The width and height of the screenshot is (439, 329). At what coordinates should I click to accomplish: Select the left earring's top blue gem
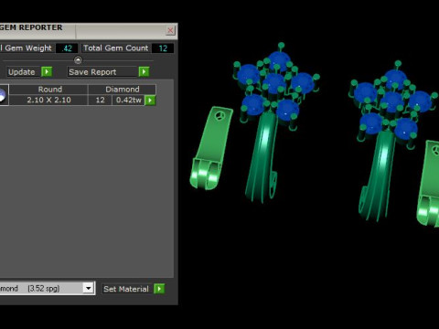[x=278, y=60]
